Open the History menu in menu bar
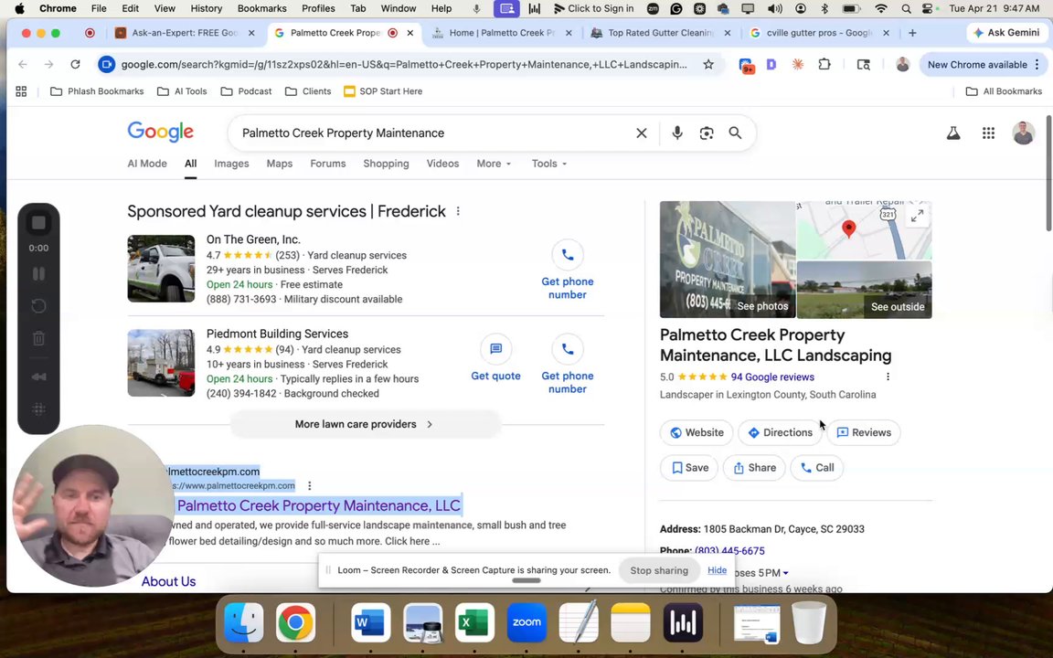Screen dimensions: 1053x658 [207, 9]
